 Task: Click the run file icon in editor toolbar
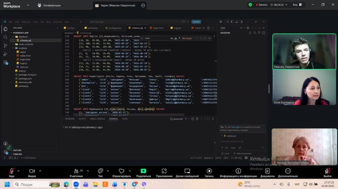(204, 28)
